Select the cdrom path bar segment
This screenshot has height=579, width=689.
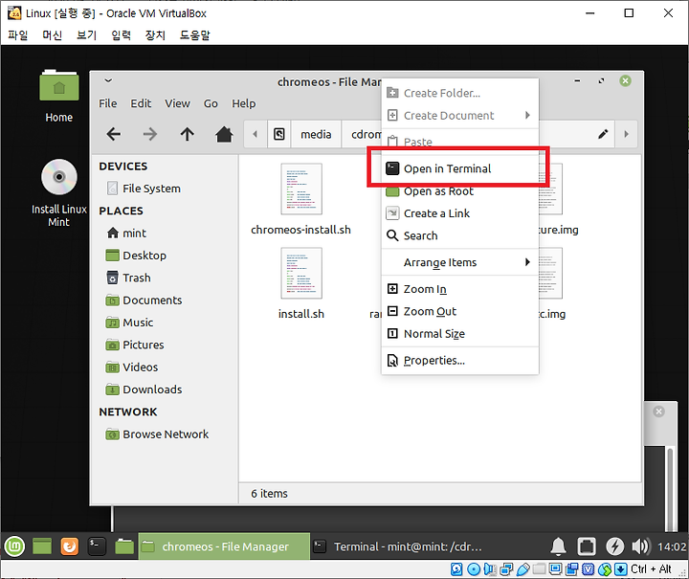click(366, 134)
